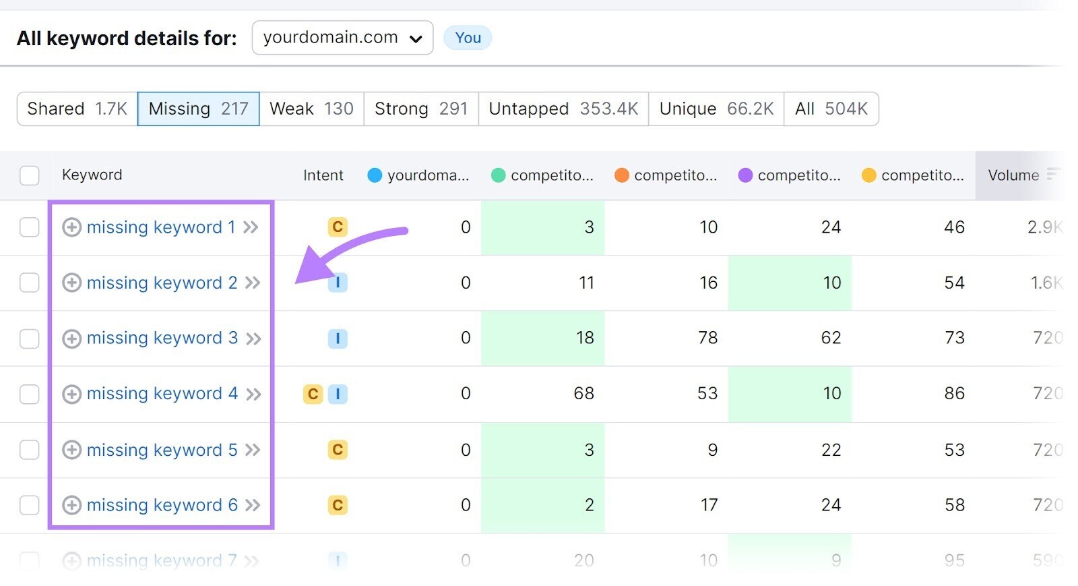Viewport: 1078px width, 586px height.
Task: Click the Informational badge in missing keyword 4 row
Action: pos(338,394)
